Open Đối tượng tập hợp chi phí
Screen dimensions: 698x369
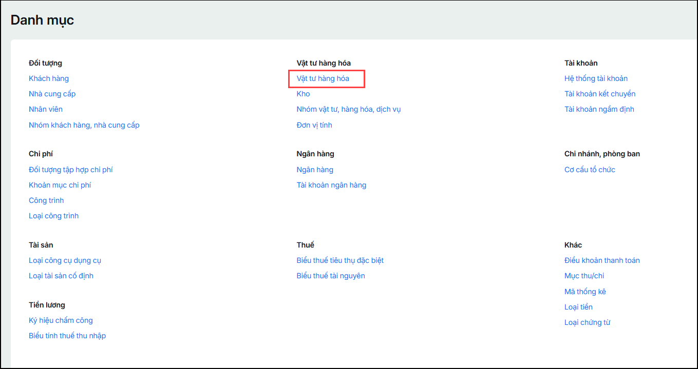[x=71, y=170]
